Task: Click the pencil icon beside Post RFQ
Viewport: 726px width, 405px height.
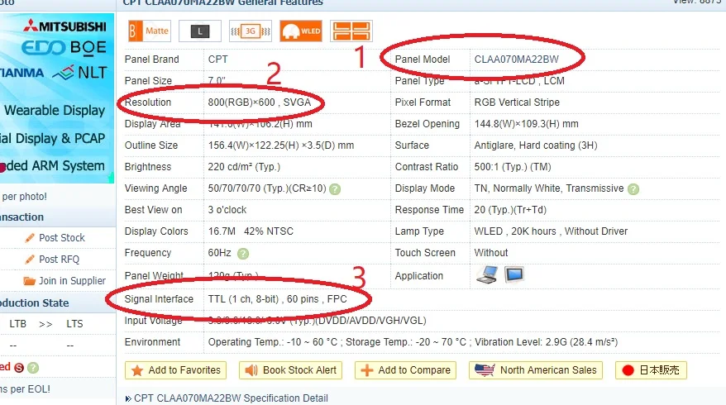Action: pyautogui.click(x=30, y=260)
